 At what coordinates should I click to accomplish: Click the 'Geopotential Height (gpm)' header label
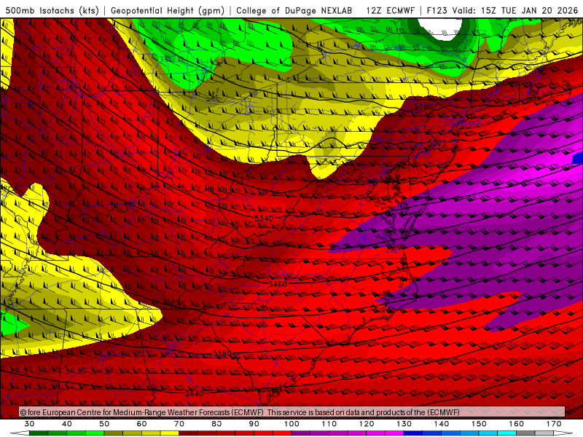click(168, 10)
